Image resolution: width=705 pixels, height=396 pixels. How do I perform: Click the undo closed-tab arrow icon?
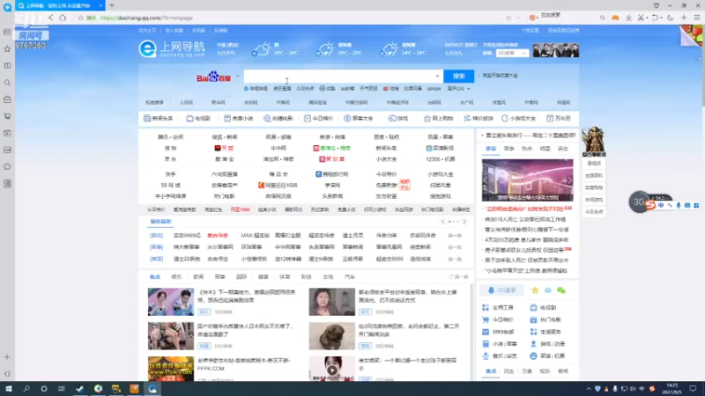pyautogui.click(x=655, y=18)
